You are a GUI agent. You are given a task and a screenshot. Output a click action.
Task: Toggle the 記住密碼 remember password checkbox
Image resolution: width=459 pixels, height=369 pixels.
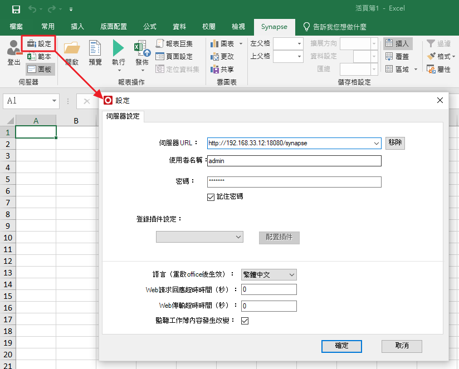point(211,196)
